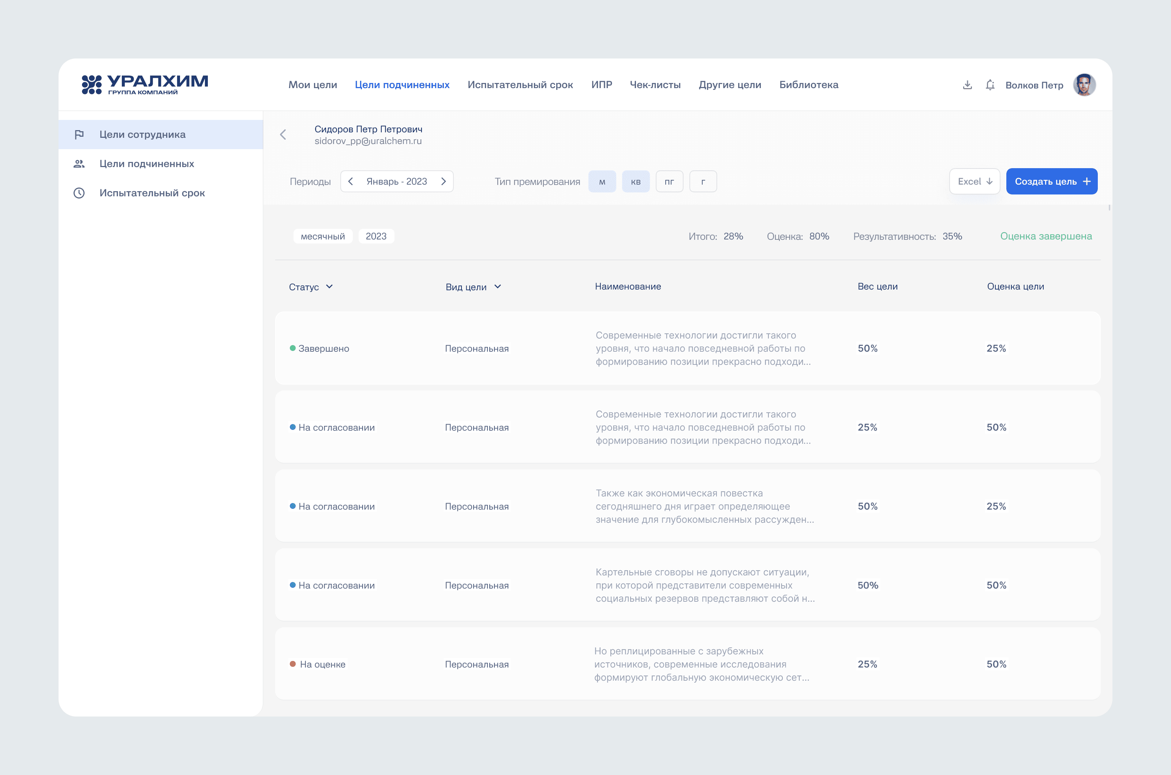
Task: Click the Uralchem logo
Action: [145, 84]
